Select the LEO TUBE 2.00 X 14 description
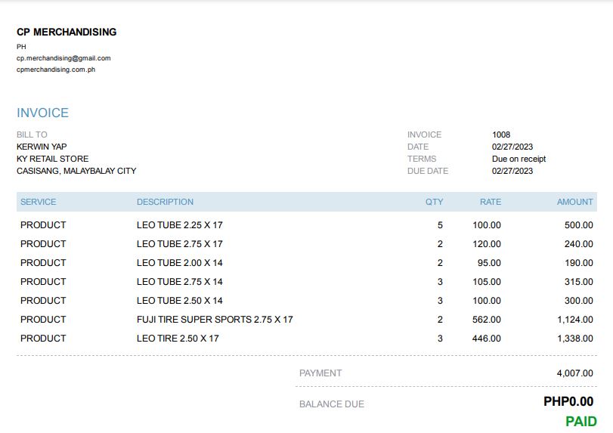613x433 pixels. (179, 263)
